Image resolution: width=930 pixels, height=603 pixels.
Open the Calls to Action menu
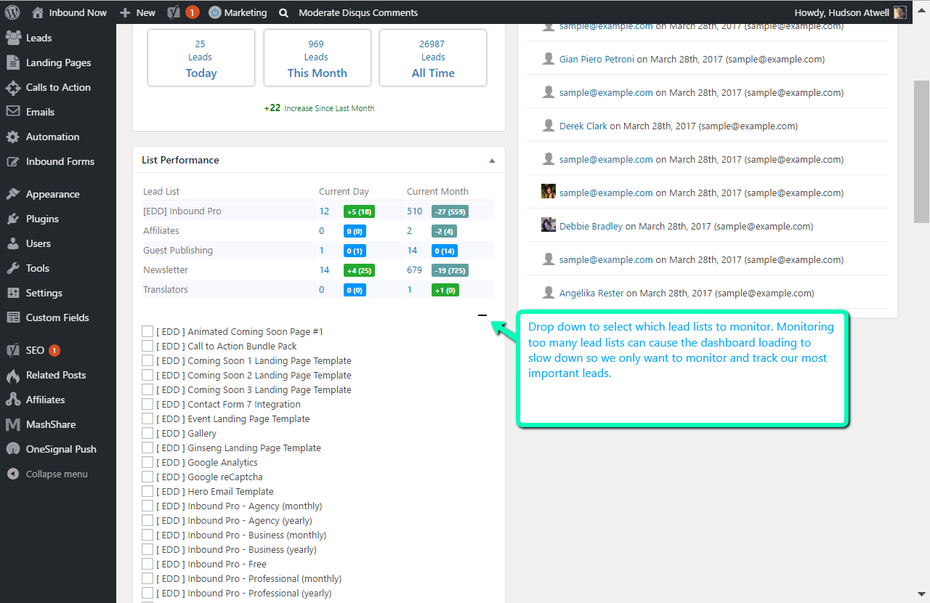pyautogui.click(x=58, y=87)
